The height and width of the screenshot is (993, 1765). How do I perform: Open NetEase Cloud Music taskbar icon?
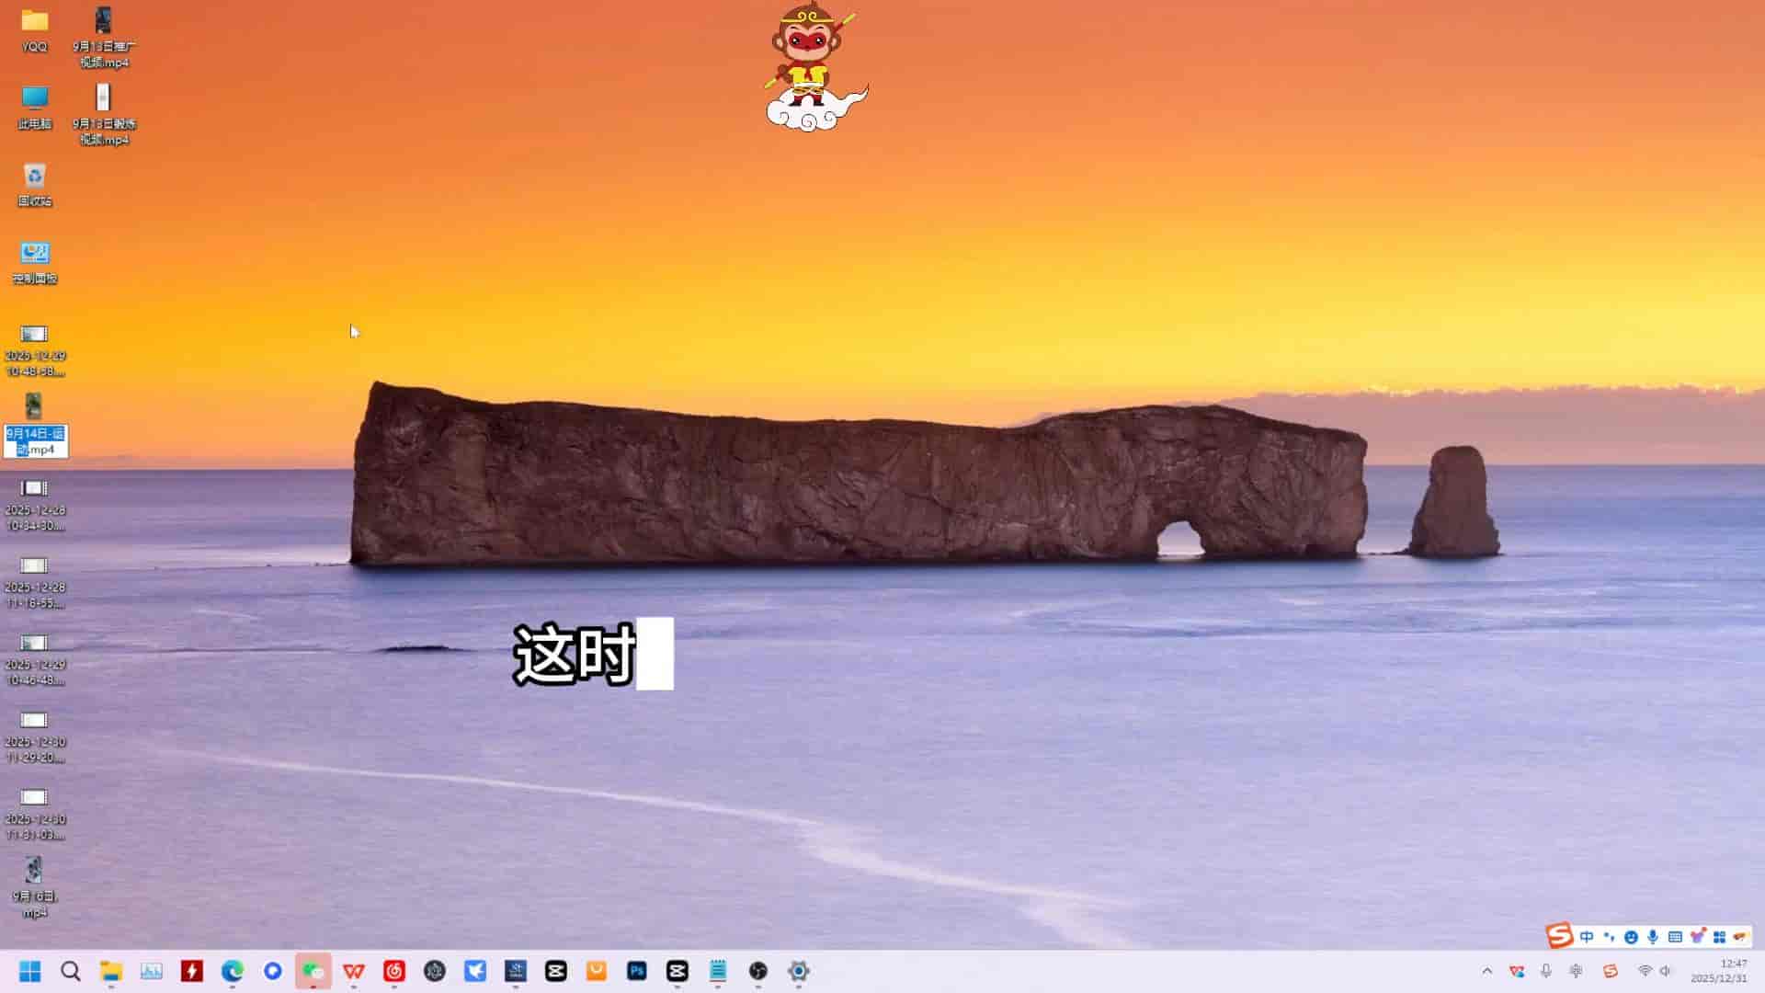[x=394, y=971]
